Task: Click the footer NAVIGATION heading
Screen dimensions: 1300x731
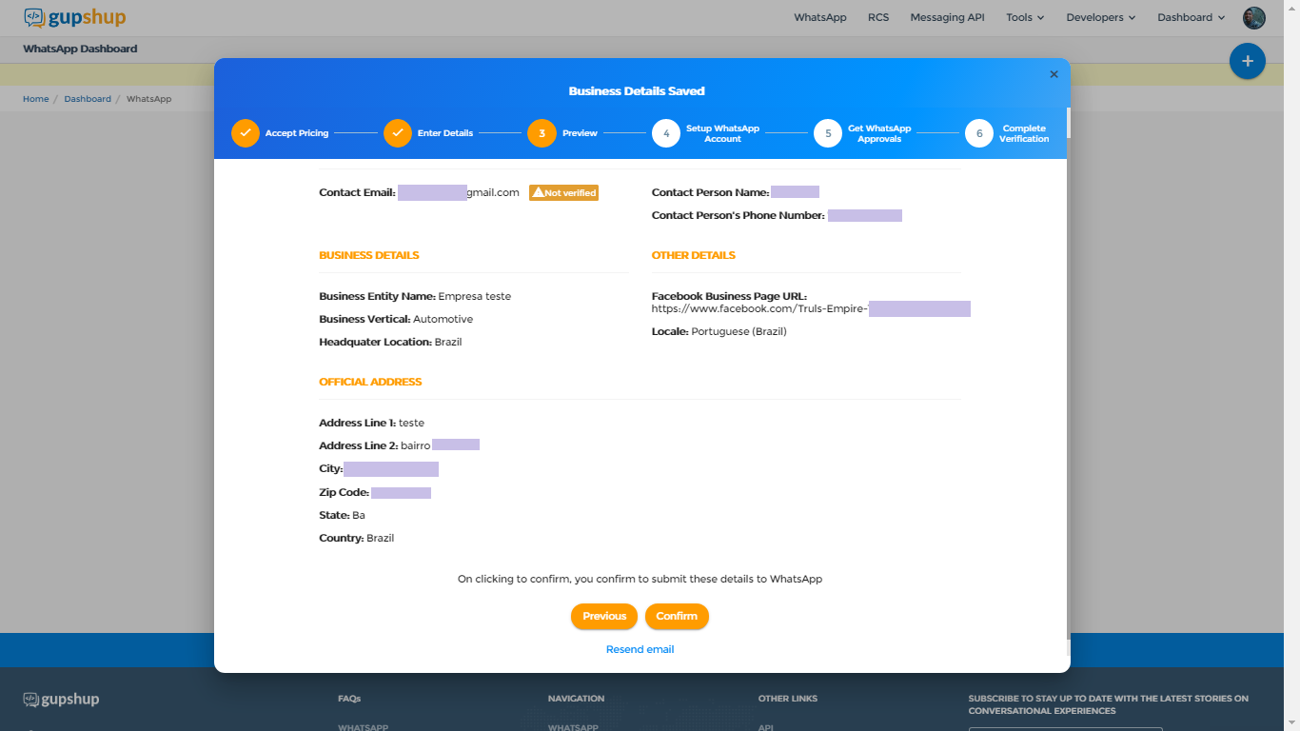Action: [x=576, y=699]
